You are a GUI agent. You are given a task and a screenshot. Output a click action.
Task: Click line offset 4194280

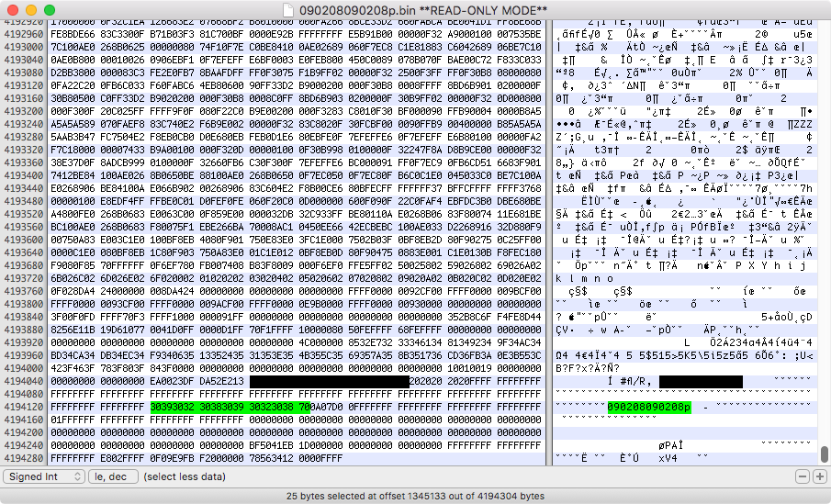[x=24, y=458]
